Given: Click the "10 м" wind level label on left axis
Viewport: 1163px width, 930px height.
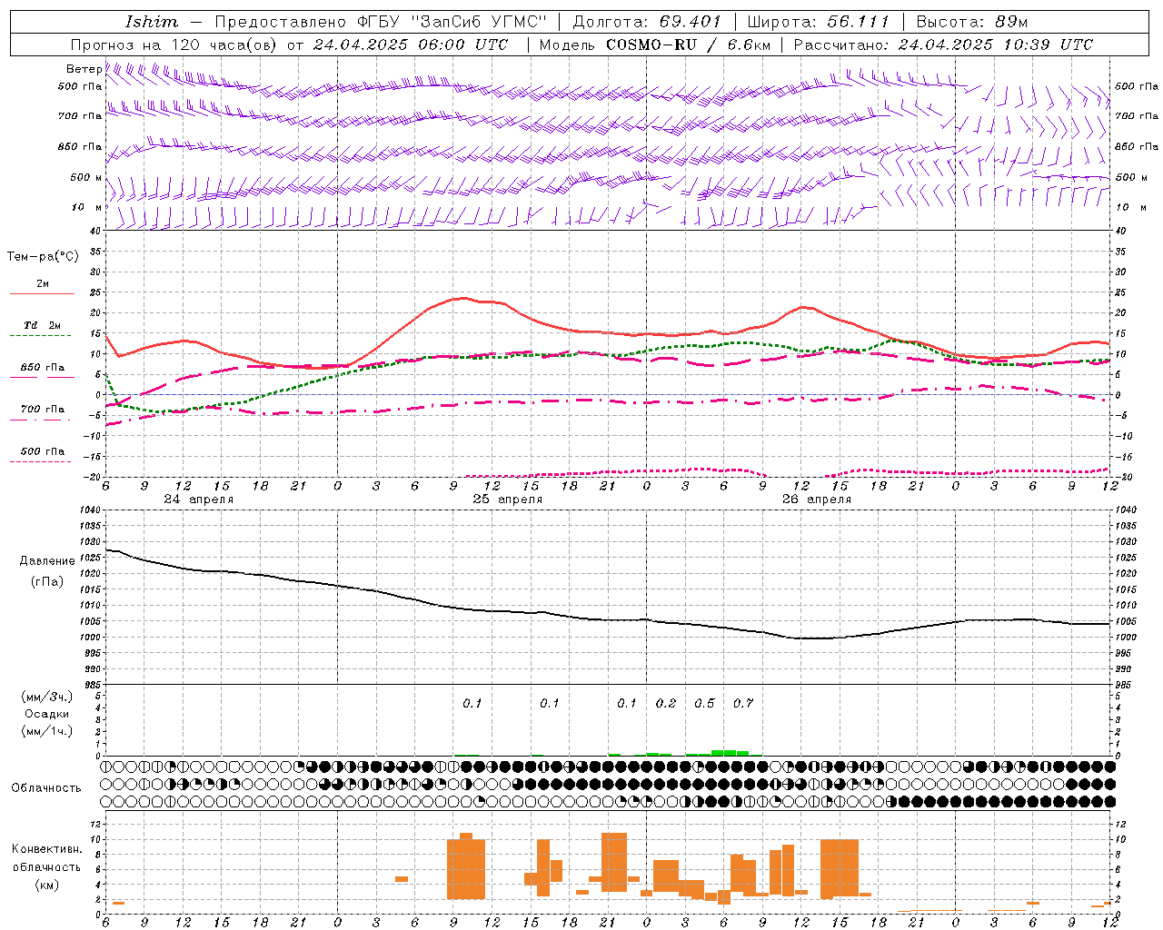Looking at the screenshot, I should 87,207.
